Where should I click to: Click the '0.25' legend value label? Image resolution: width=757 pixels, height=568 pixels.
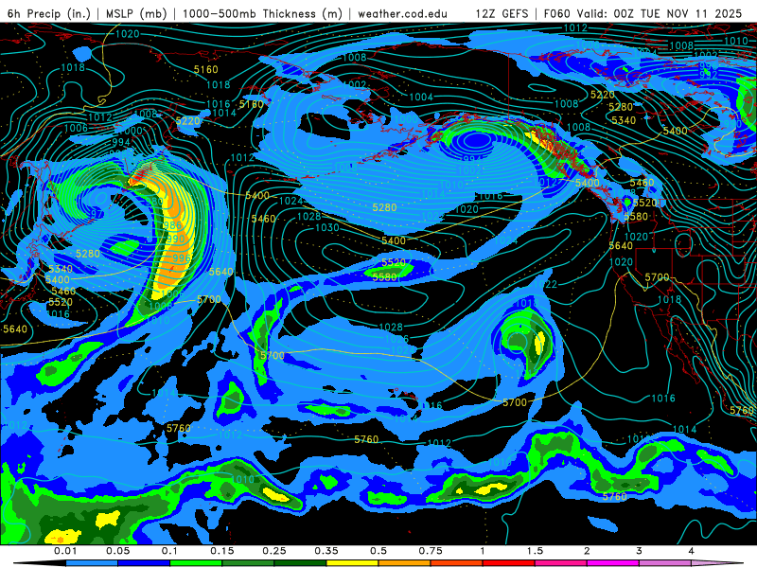pyautogui.click(x=274, y=551)
